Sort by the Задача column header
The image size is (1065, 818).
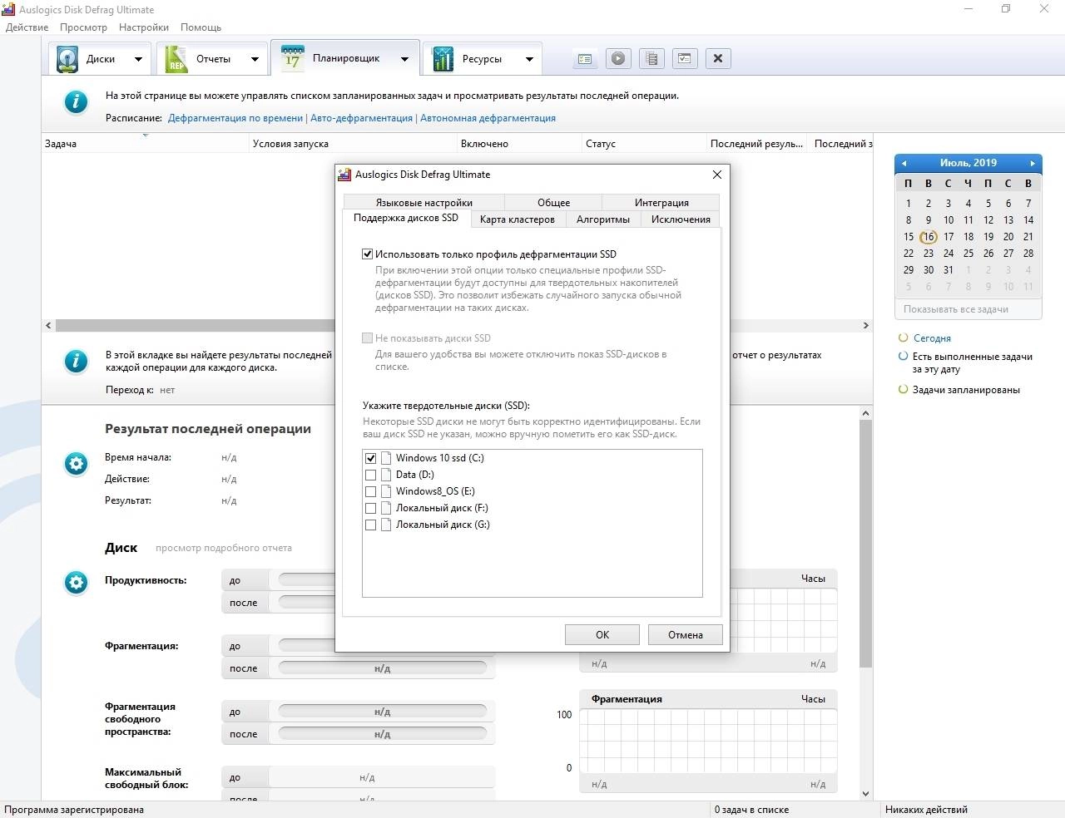coord(146,144)
